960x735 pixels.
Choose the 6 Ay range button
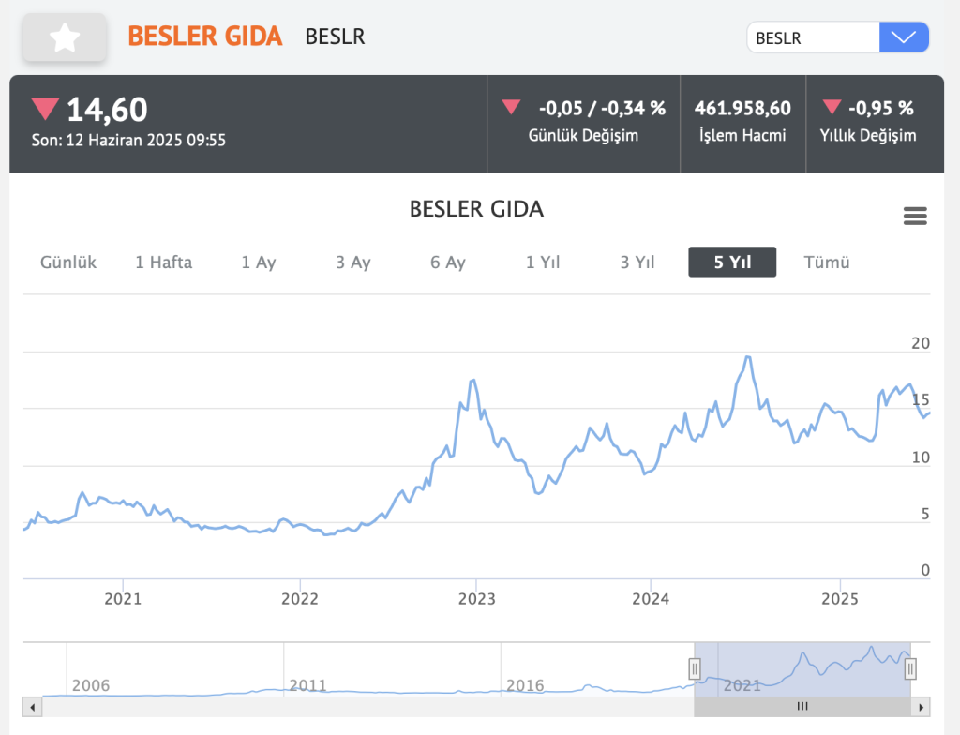coord(448,262)
